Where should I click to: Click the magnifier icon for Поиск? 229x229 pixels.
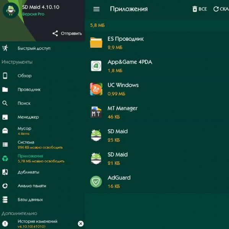[5, 103]
